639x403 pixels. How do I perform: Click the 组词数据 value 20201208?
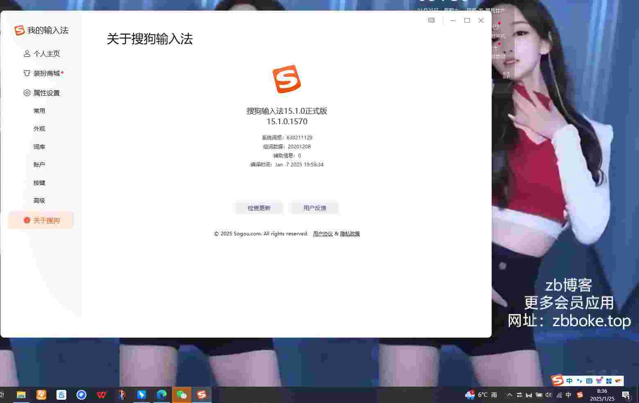click(299, 147)
